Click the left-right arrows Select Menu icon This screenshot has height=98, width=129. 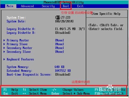[x=24, y=93]
